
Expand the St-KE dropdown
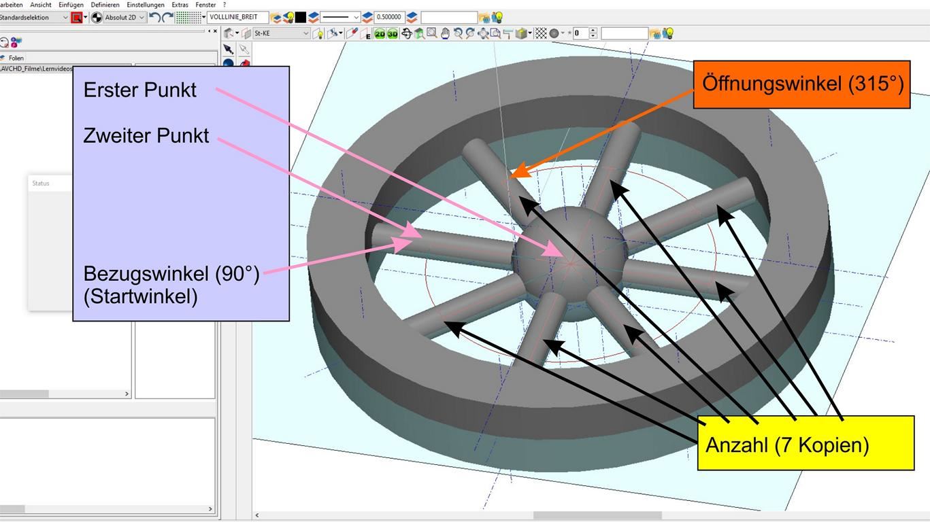[x=305, y=33]
